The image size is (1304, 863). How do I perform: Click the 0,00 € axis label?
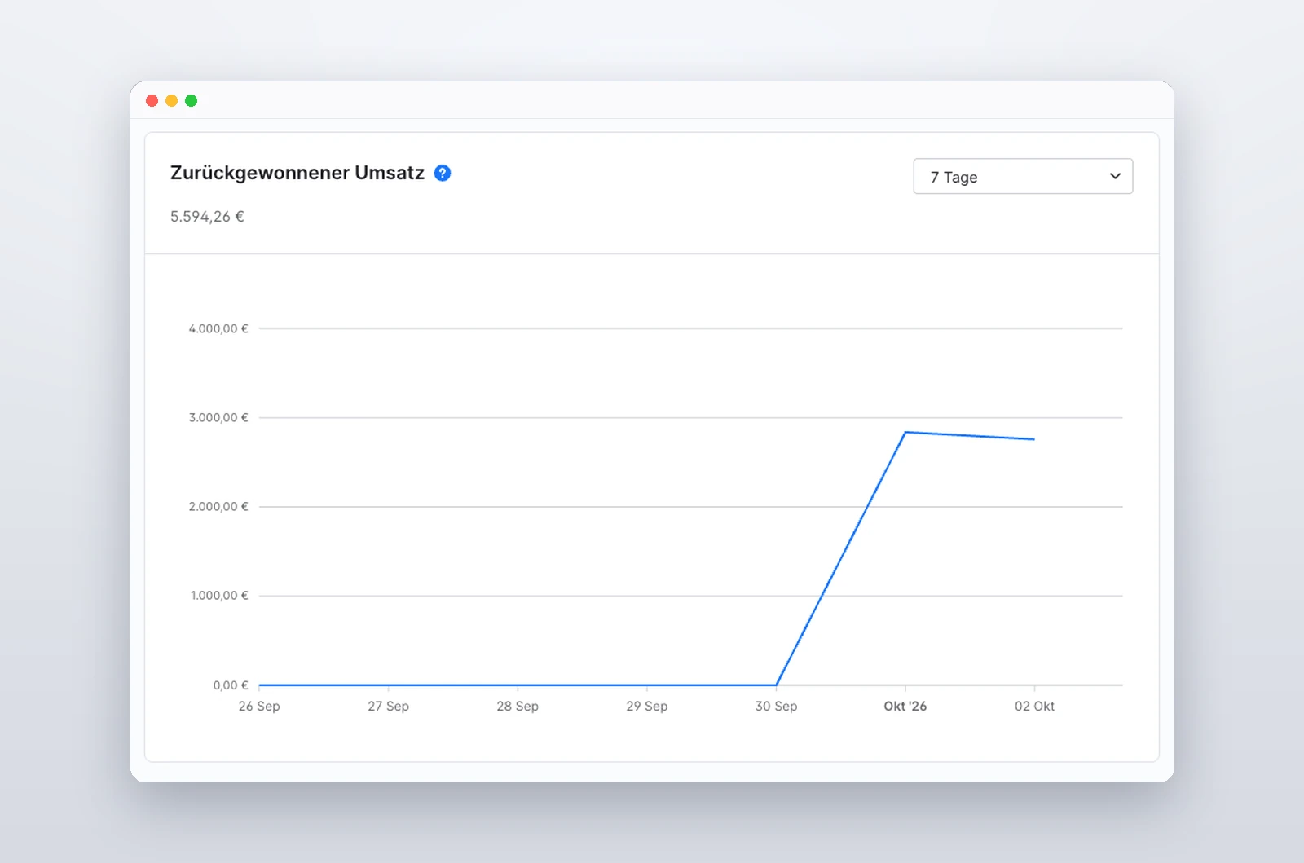click(x=231, y=685)
